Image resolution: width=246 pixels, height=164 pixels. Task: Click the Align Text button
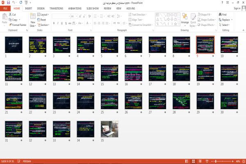(x=136, y=20)
